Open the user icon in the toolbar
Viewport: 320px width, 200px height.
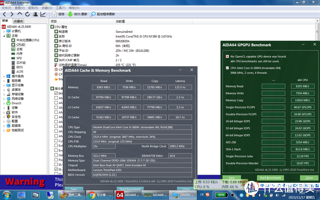click(x=35, y=14)
